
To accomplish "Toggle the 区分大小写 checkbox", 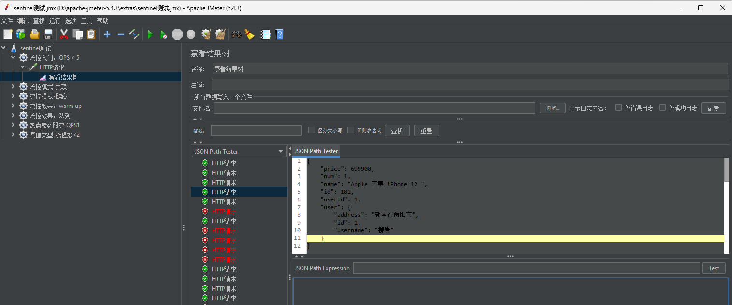I will pos(312,130).
